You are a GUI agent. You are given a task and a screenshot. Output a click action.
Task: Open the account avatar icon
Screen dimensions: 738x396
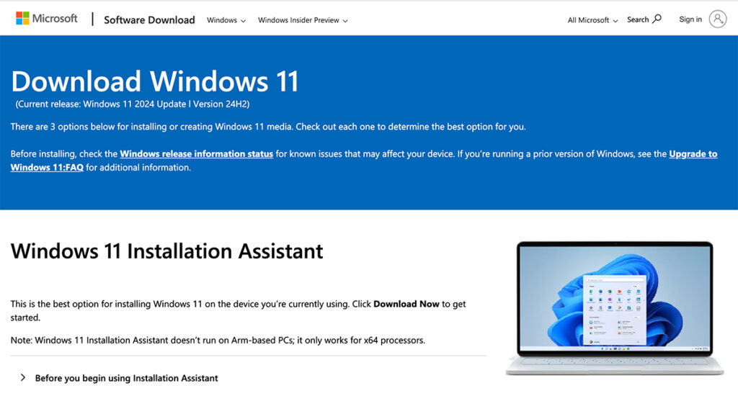(717, 19)
